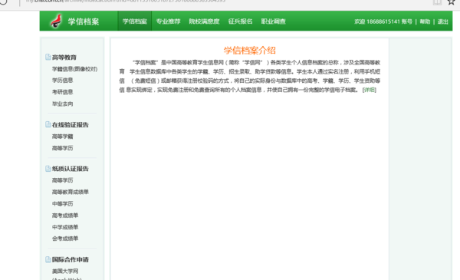Click the 学信档案 bird logo icon
This screenshot has width=460, height=280.
tap(56, 21)
